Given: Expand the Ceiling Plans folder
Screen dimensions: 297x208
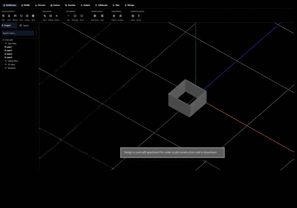Looking at the screenshot, I should (x=3, y=61).
